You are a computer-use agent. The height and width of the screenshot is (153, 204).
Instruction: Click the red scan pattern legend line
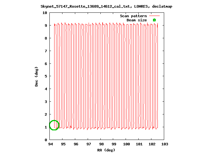(x=154, y=16)
